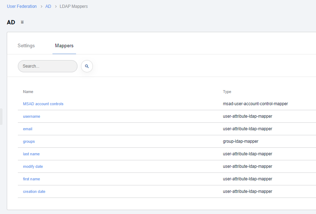Open the last name mapper
This screenshot has width=316, height=214.
(31, 154)
